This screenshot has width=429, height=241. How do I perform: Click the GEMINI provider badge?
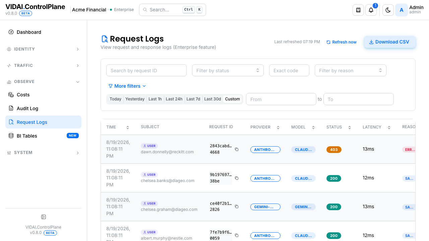tap(265, 207)
